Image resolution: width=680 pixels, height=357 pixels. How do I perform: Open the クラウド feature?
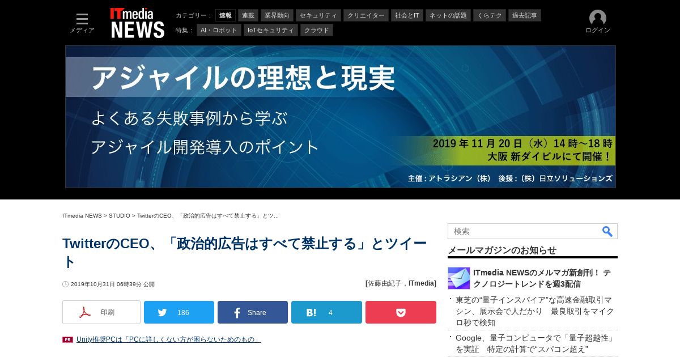[x=317, y=30]
